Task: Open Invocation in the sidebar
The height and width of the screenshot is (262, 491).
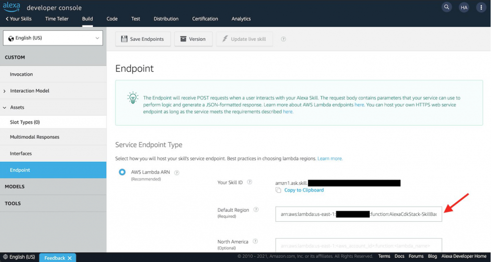Action: coord(53,74)
